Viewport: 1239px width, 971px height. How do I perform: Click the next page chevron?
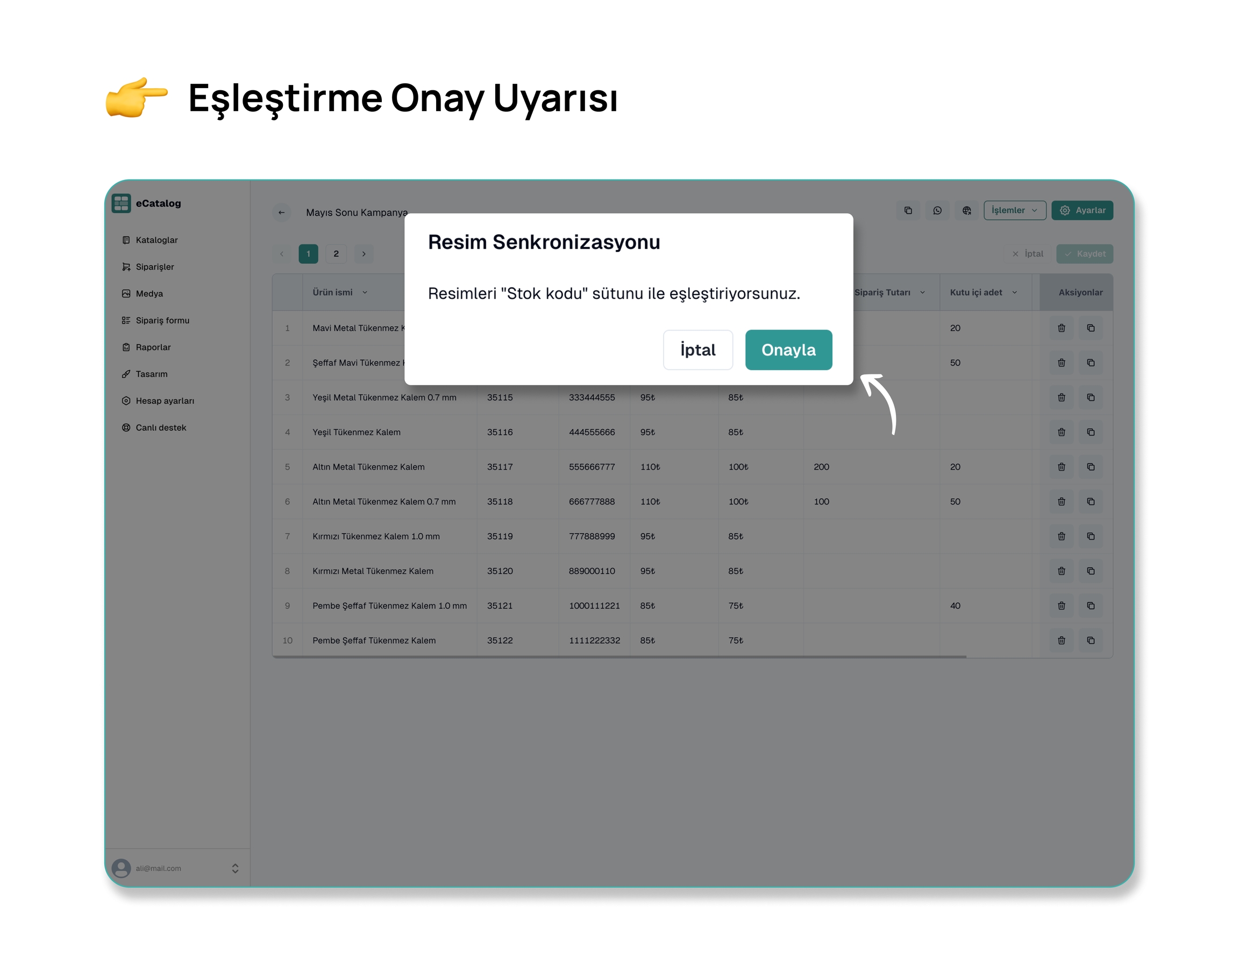coord(364,254)
